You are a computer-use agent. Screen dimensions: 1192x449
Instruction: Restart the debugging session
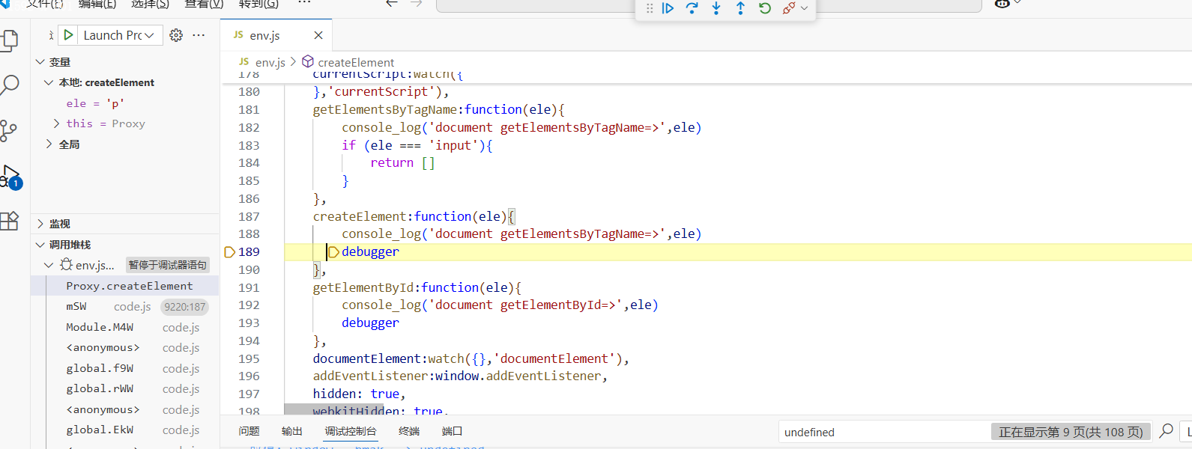764,8
